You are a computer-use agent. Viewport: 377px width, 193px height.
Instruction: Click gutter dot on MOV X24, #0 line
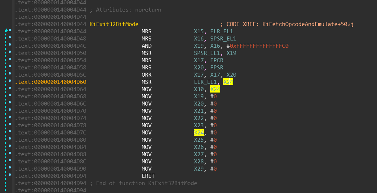click(10, 132)
